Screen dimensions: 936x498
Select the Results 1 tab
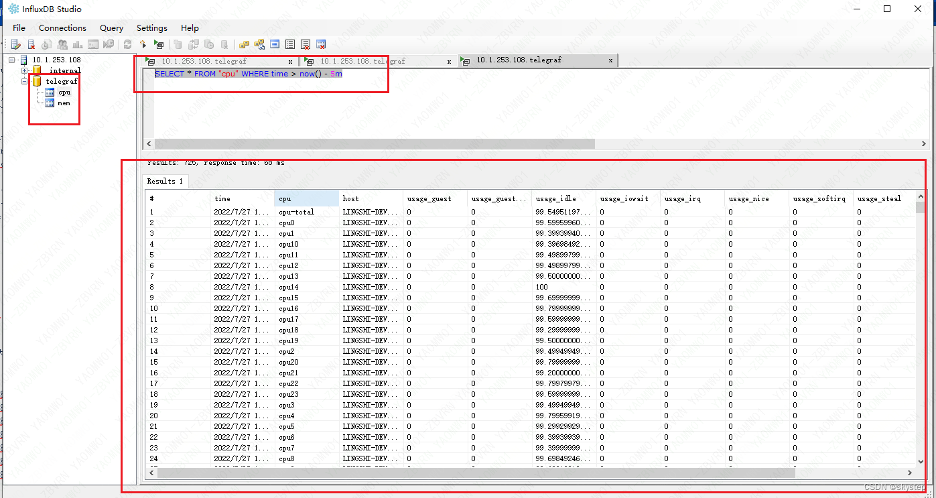tap(165, 181)
